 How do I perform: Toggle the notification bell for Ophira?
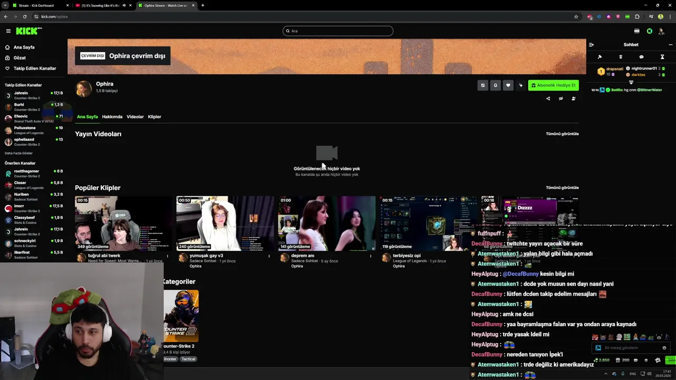click(495, 85)
